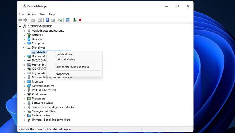The width and height of the screenshot is (235, 133).
Task: Click the Update device driver toolbar icon
Action: click(x=60, y=20)
